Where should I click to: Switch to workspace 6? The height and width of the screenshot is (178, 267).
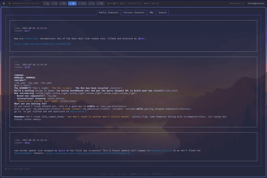pyautogui.click(x=92, y=4)
